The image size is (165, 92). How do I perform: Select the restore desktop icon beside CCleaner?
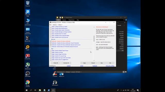[62, 75]
